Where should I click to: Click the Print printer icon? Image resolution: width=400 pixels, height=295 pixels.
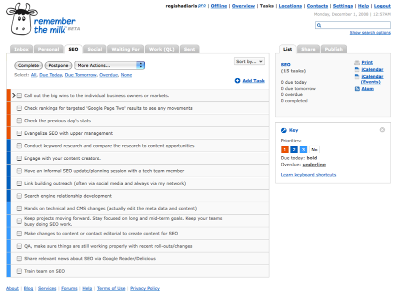(357, 63)
